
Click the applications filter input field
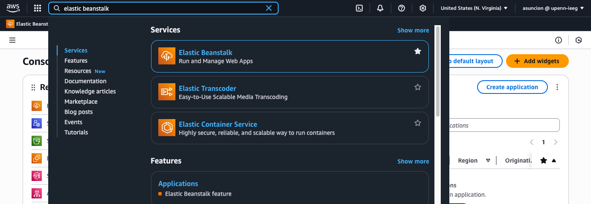pyautogui.click(x=504, y=125)
